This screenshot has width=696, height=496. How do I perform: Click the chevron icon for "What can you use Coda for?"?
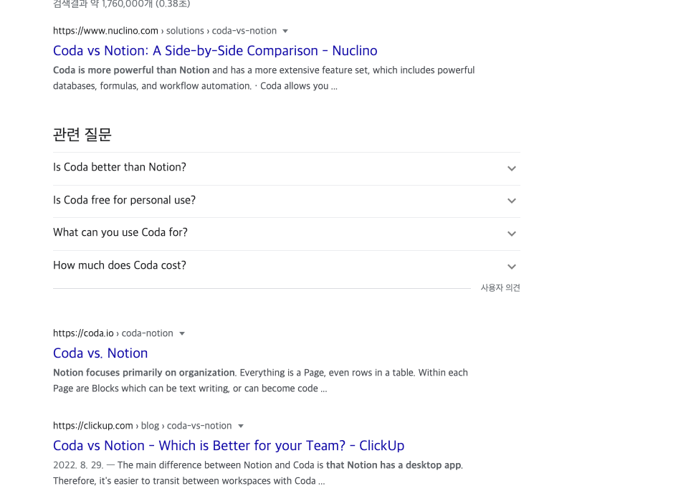coord(512,234)
